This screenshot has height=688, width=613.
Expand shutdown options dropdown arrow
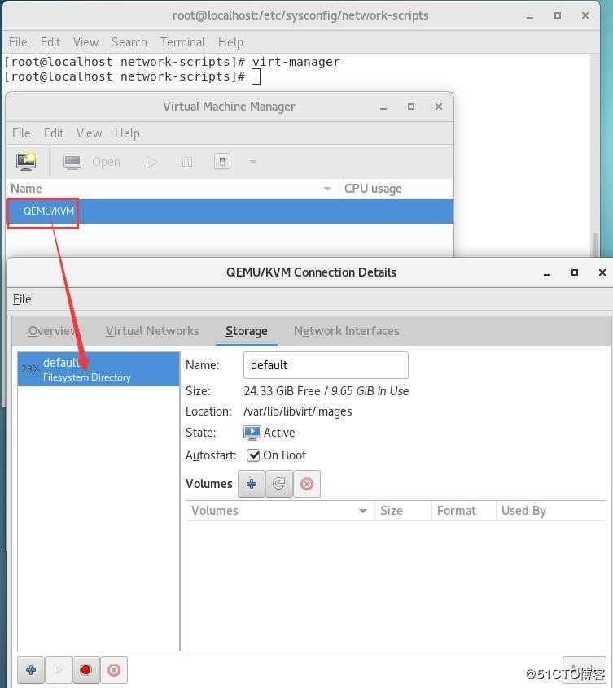[252, 162]
